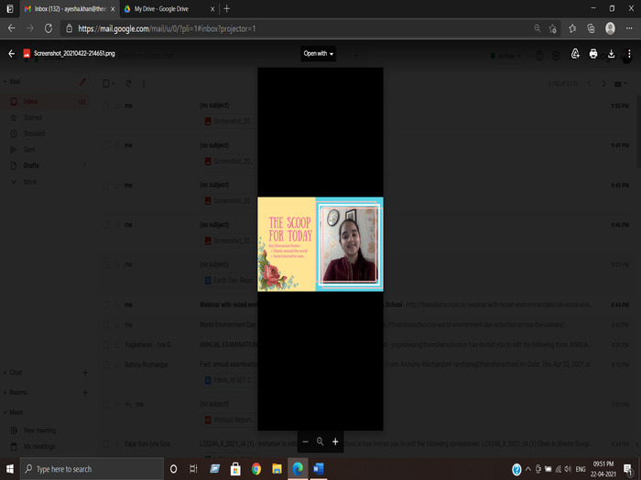Click the 'The Scoop for Today' image
This screenshot has height=480, width=641.
(x=320, y=244)
